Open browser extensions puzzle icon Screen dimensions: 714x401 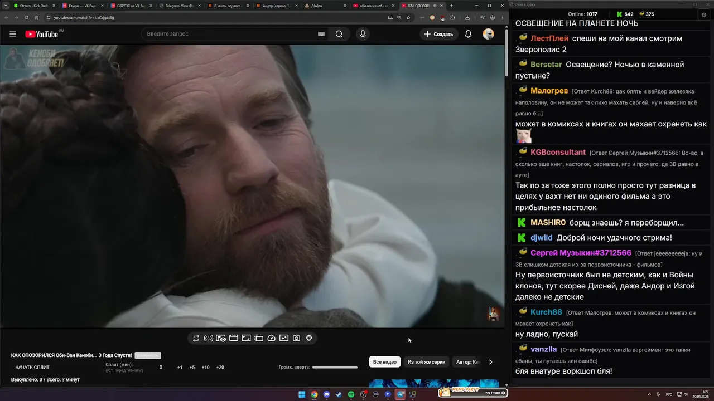point(452,17)
